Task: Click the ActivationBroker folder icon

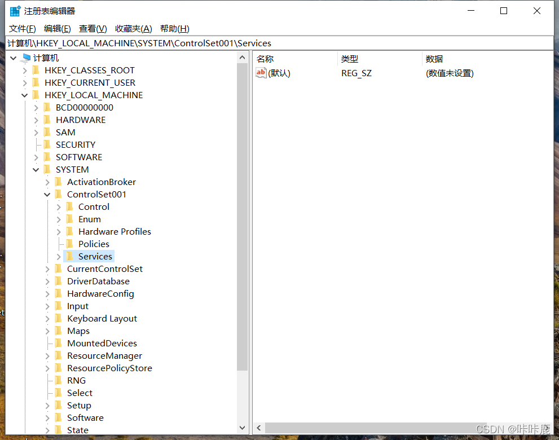Action: point(59,182)
